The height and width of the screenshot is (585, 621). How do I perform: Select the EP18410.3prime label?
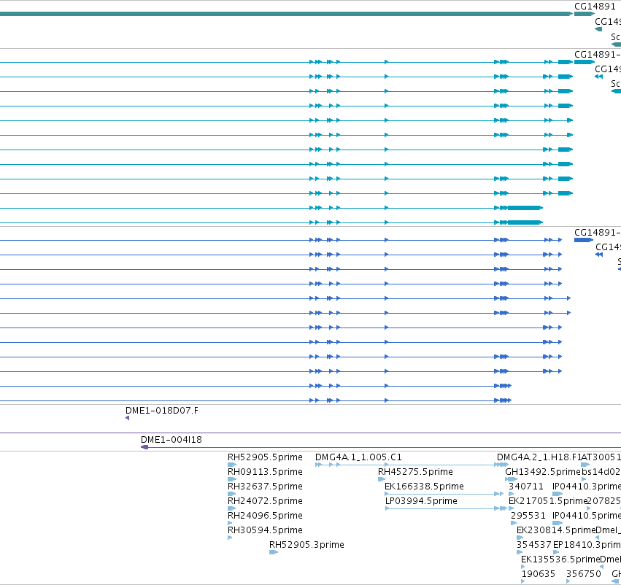(x=587, y=545)
